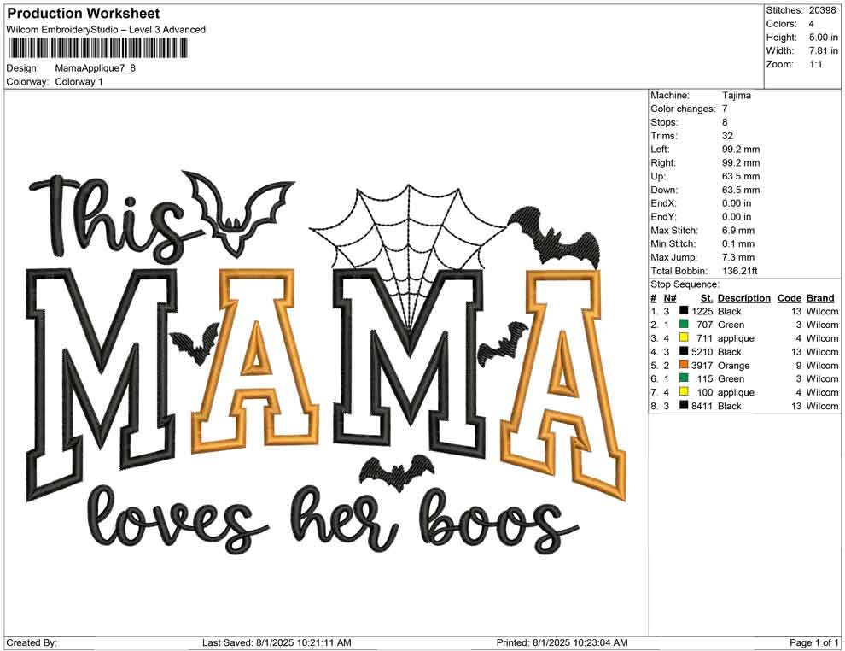Click the Stitches count value 20398
845x651 pixels.
pos(822,10)
